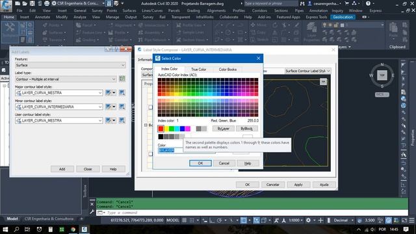The image size is (416, 234).
Task: Click the Excel icon on the taskbar
Action: (x=62, y=229)
